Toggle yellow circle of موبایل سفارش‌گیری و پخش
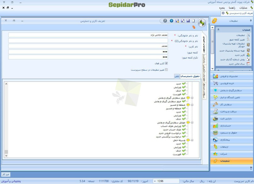The image size is (254, 184). [x=188, y=122]
